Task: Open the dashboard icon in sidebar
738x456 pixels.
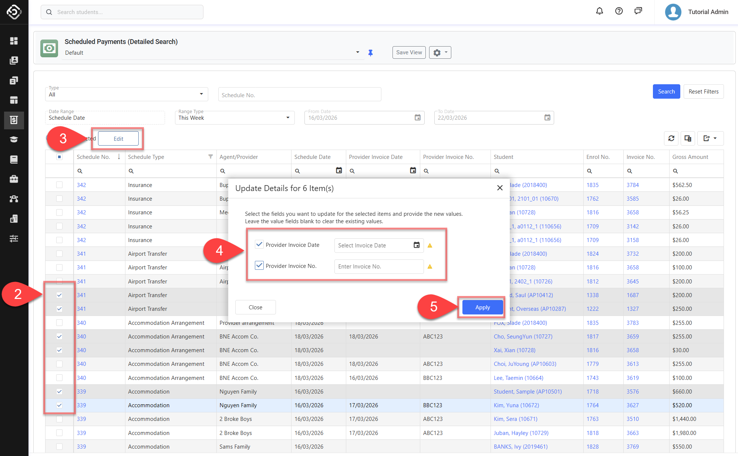Action: (14, 41)
